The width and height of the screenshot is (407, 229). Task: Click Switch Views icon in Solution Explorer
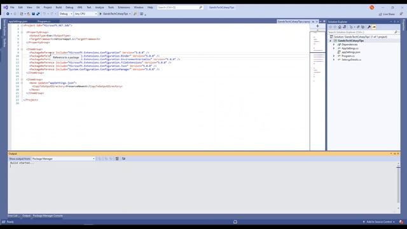(345, 27)
